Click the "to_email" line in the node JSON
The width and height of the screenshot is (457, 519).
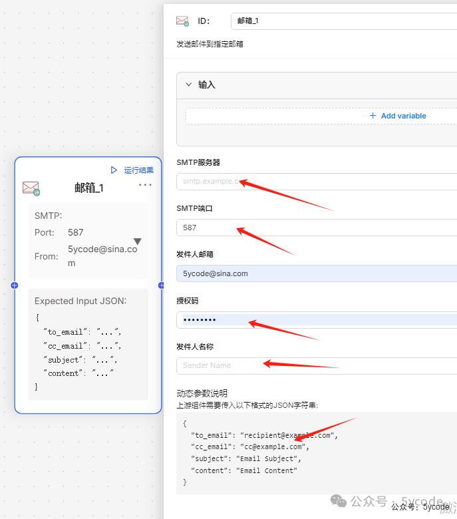tap(82, 331)
